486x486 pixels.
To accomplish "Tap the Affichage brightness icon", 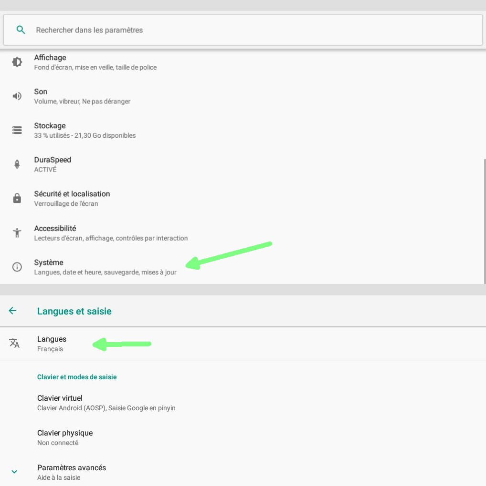I will [17, 62].
